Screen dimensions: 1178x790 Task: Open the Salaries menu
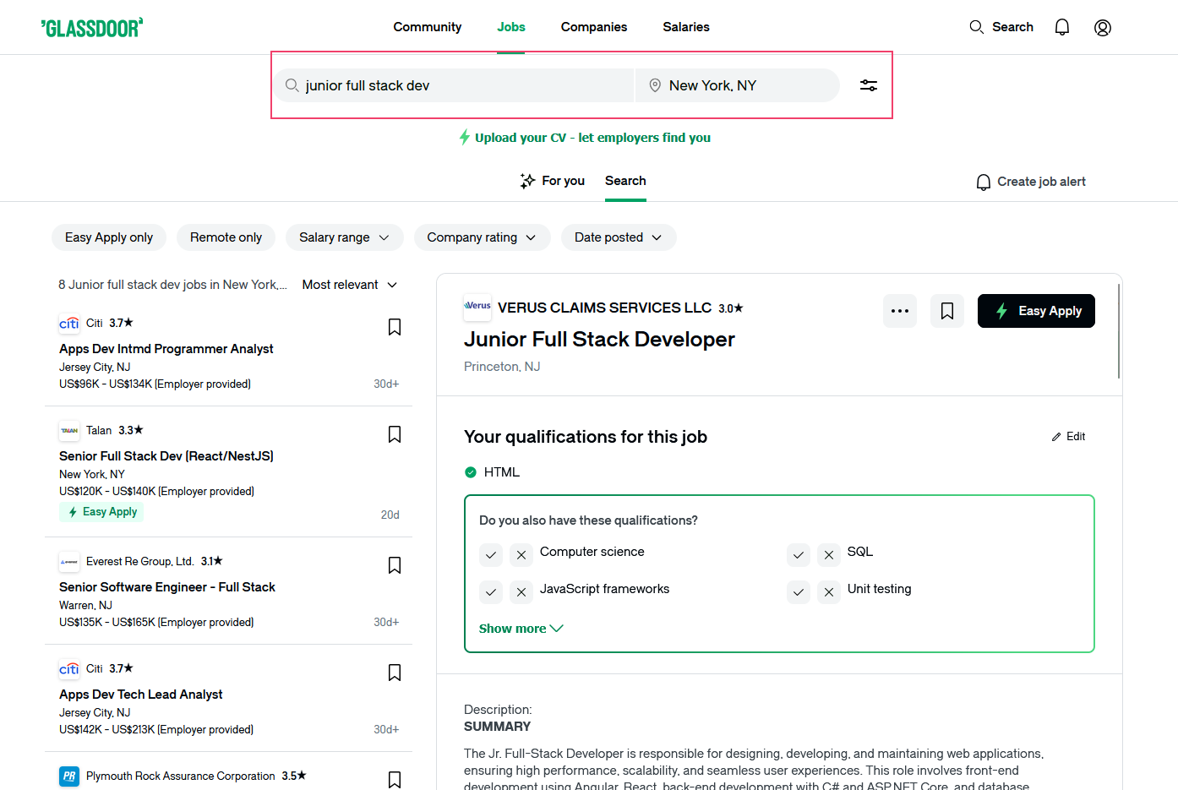[686, 27]
